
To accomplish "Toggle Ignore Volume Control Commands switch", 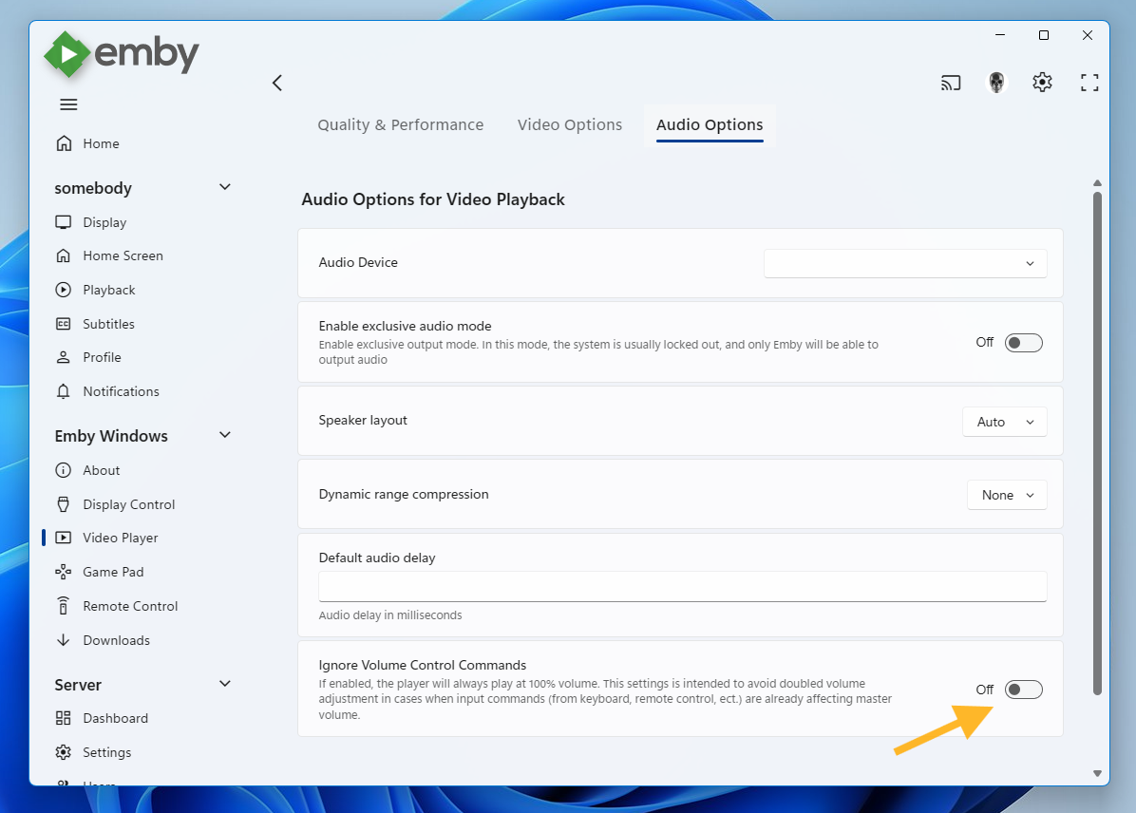I will 1024,690.
